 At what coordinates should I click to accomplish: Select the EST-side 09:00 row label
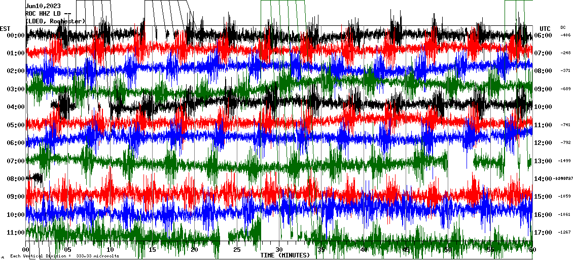coord(15,197)
